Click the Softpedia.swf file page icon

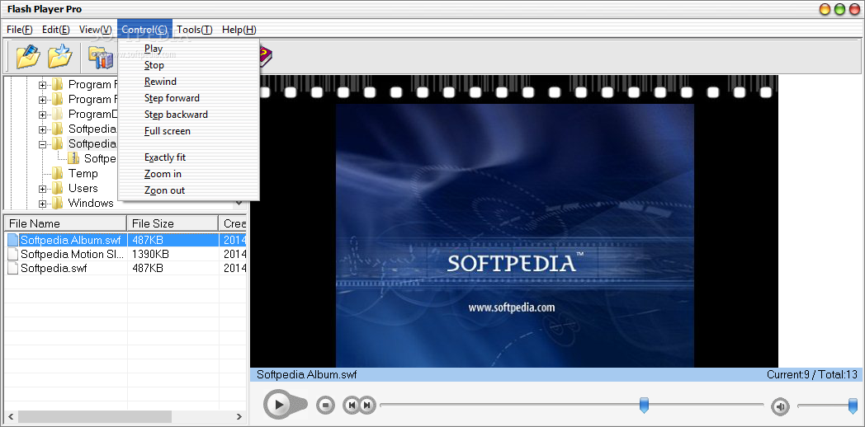coord(12,269)
